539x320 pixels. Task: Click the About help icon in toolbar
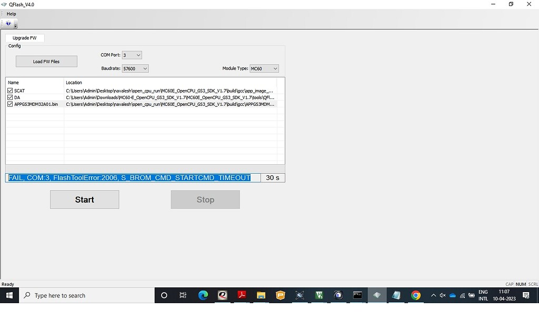(8, 24)
